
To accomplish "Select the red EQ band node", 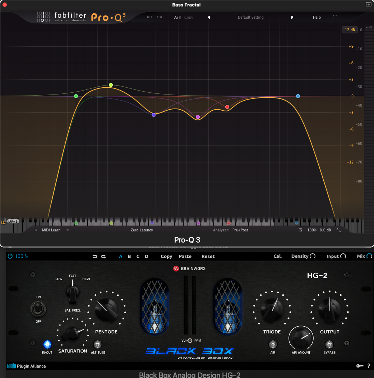I will (x=227, y=107).
